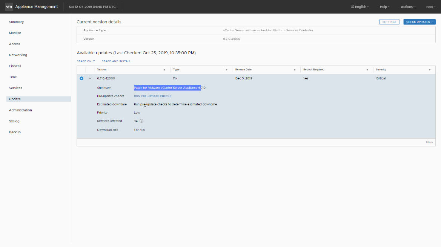Click the 1.84 GB download size value

(139, 130)
